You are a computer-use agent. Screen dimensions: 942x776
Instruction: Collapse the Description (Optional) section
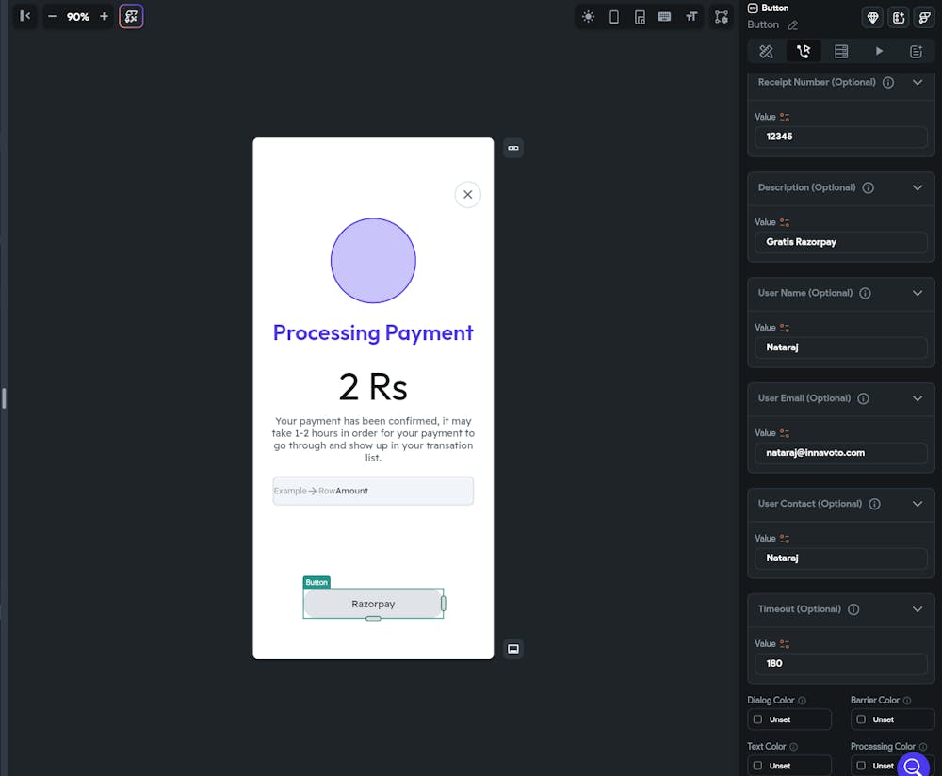coord(918,187)
